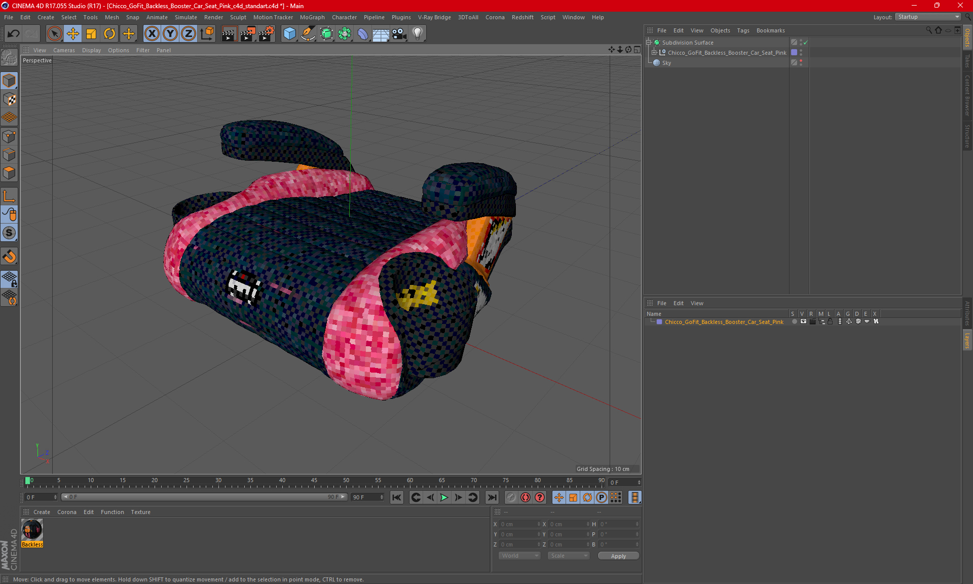Click the 90 F end frame stepper
The width and height of the screenshot is (973, 584).
[x=382, y=497]
